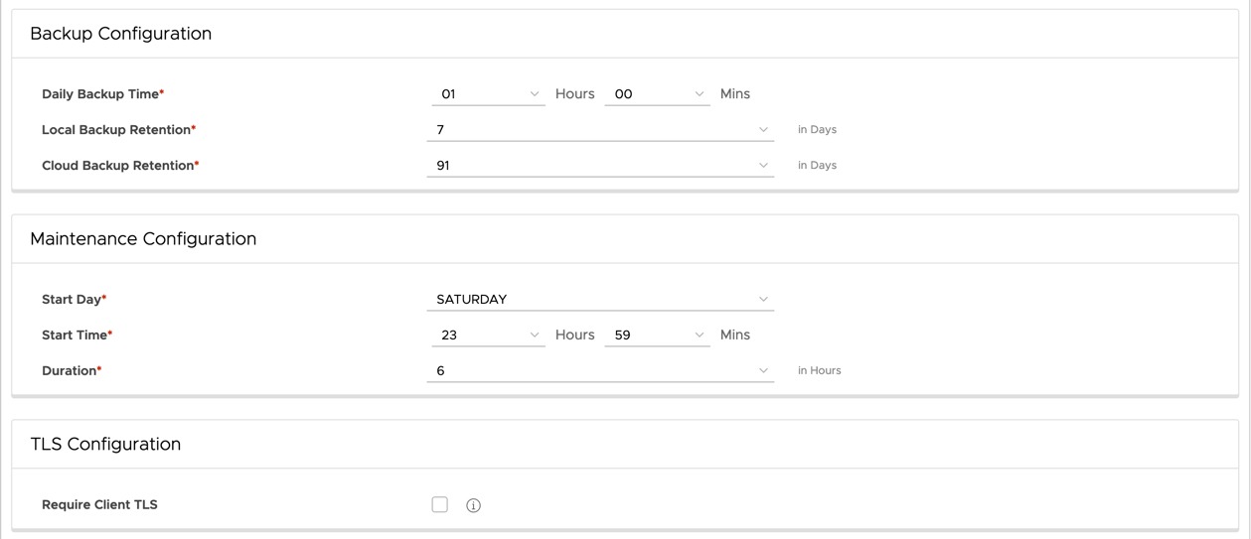This screenshot has width=1251, height=539.
Task: Open the Start Time hours dropdown showing 23
Action: tap(488, 335)
